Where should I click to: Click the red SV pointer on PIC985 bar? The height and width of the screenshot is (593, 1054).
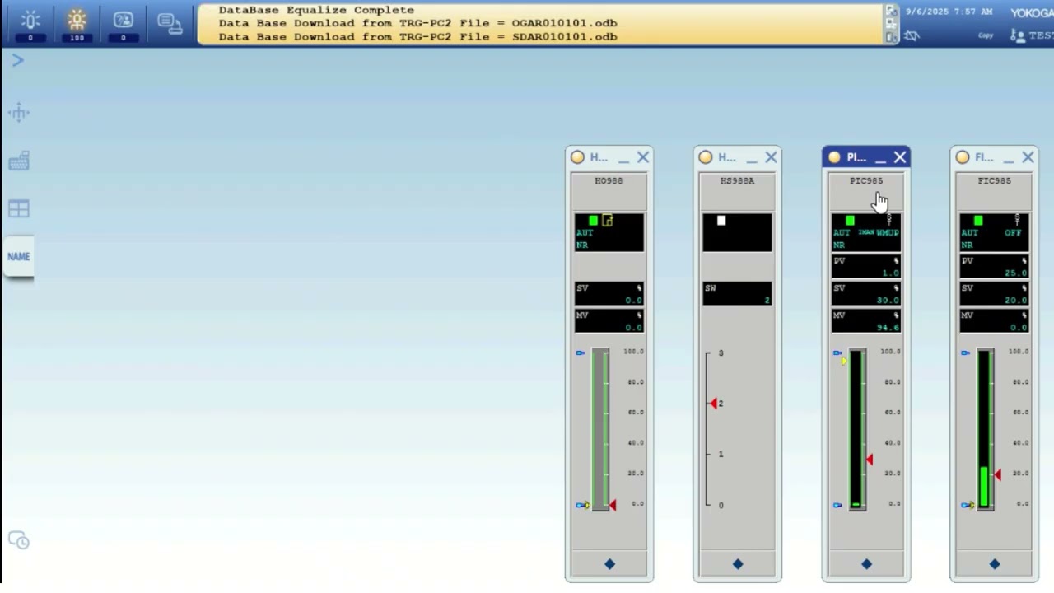coord(870,459)
